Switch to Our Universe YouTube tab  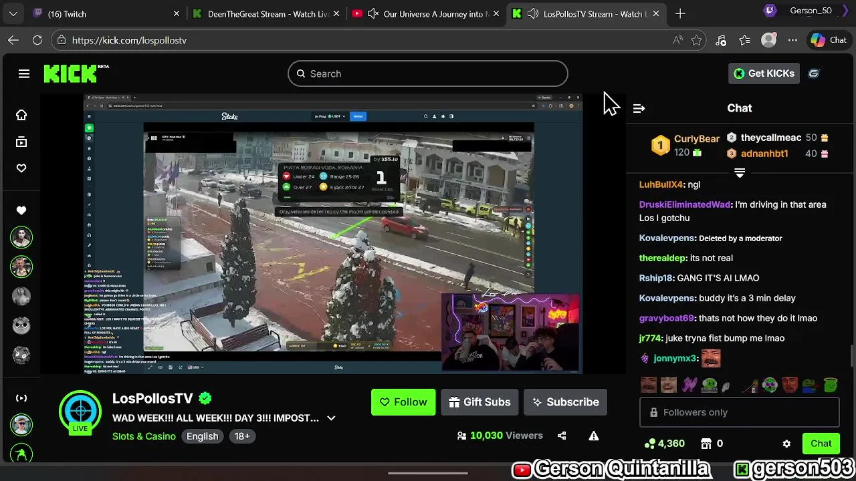tap(427, 13)
